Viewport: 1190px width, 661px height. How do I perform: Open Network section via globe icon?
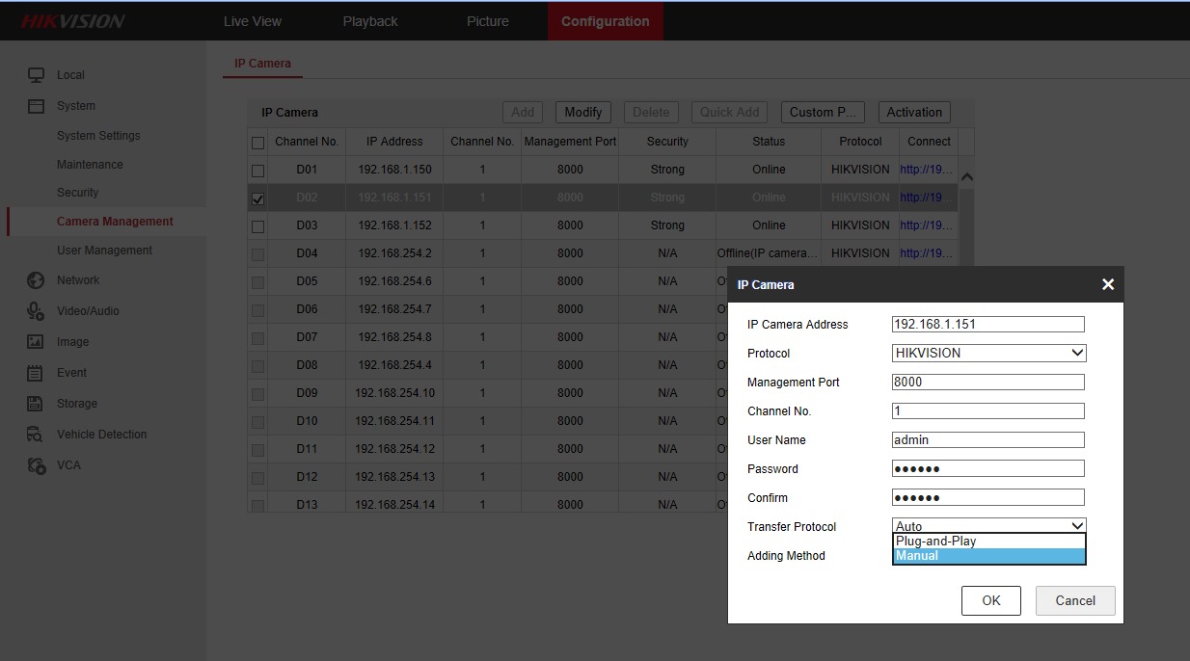[x=36, y=280]
